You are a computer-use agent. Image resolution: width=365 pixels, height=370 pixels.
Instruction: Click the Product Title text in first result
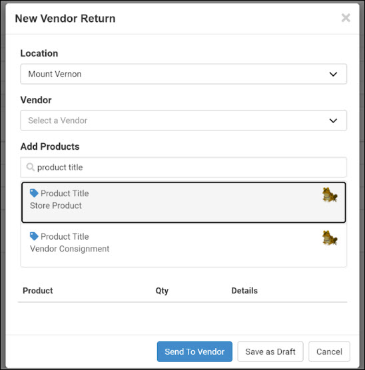tap(65, 193)
